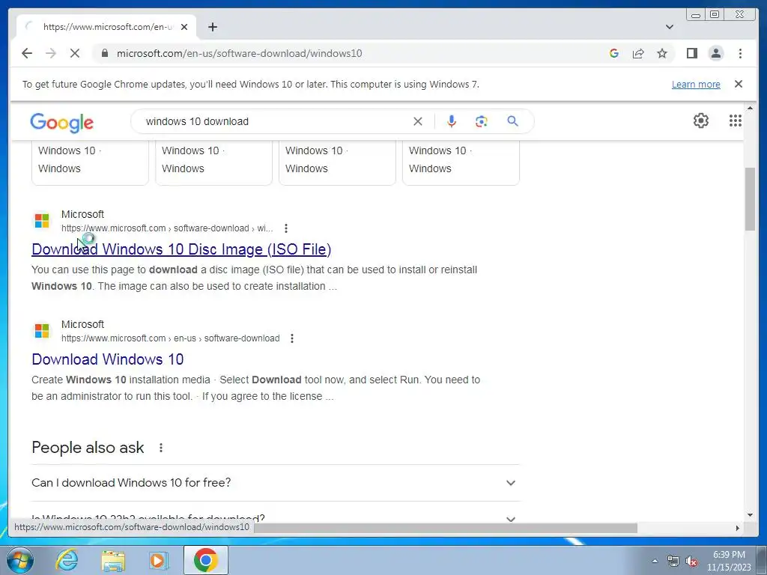Clear the search query with the X

(417, 121)
